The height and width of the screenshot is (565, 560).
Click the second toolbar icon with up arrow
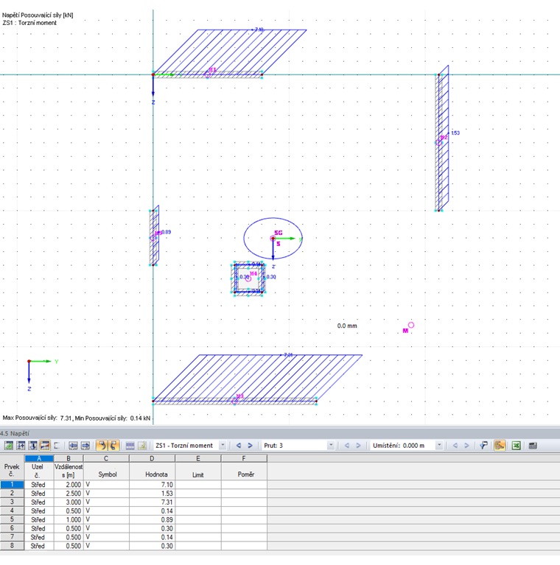pyautogui.click(x=21, y=446)
